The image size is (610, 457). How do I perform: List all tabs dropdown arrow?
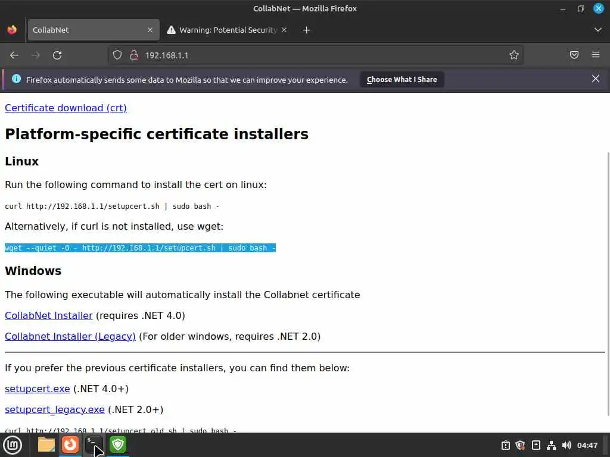[598, 30]
